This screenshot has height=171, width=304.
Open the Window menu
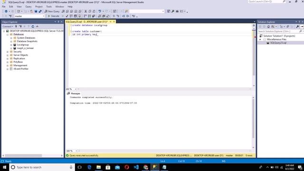[59, 7]
